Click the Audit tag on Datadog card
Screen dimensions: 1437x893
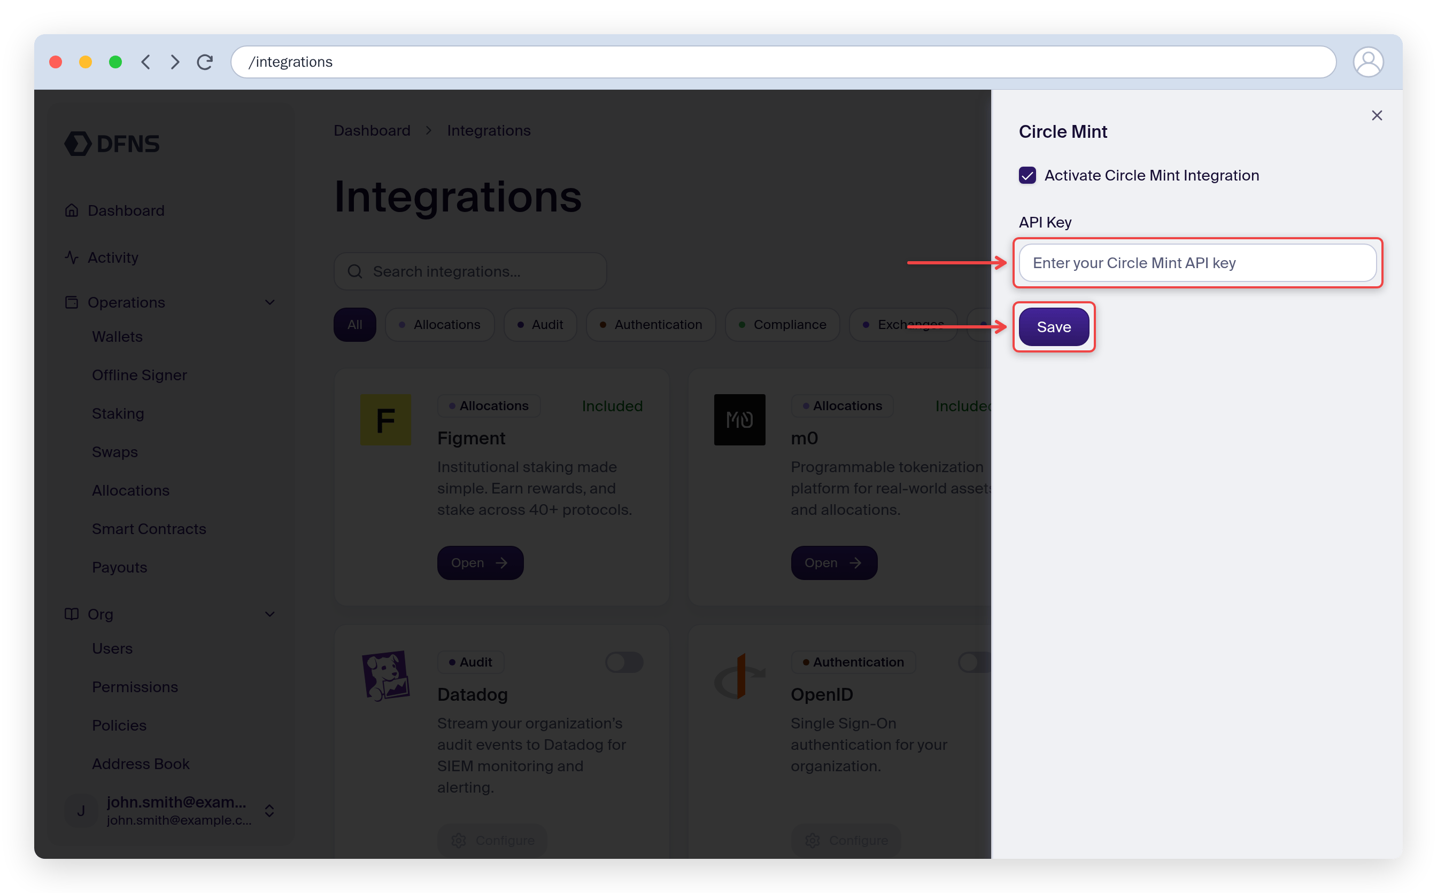(x=470, y=662)
